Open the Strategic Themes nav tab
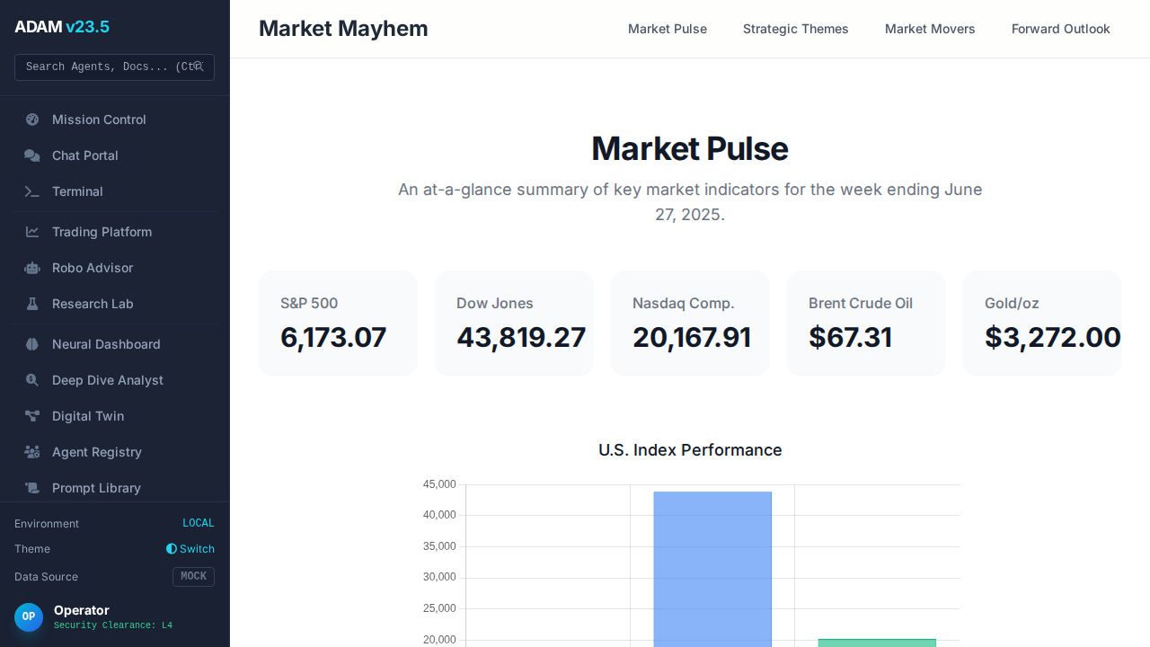 795,29
